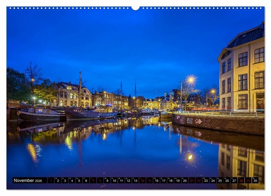
Task: Select day 24 in the calendar strip
Action: (x=213, y=180)
